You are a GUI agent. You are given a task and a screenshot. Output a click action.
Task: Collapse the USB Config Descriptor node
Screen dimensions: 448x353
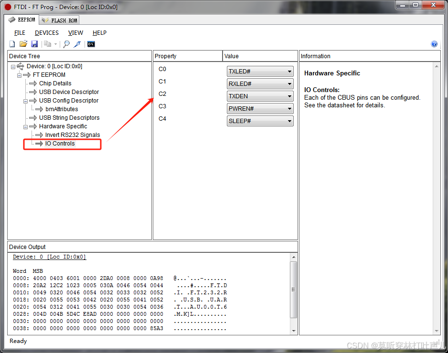pos(25,101)
